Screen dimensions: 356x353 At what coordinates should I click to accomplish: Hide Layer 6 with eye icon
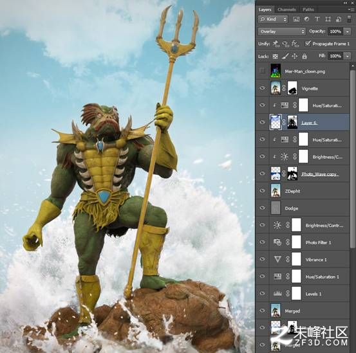(x=262, y=122)
